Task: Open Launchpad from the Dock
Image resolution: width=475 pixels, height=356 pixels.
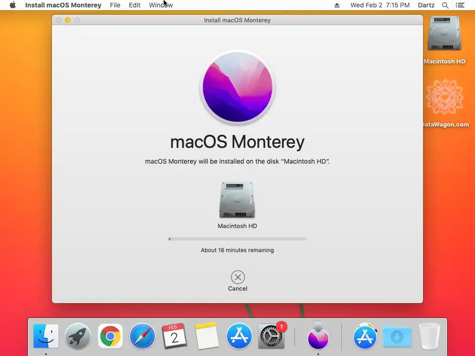Action: pos(78,336)
